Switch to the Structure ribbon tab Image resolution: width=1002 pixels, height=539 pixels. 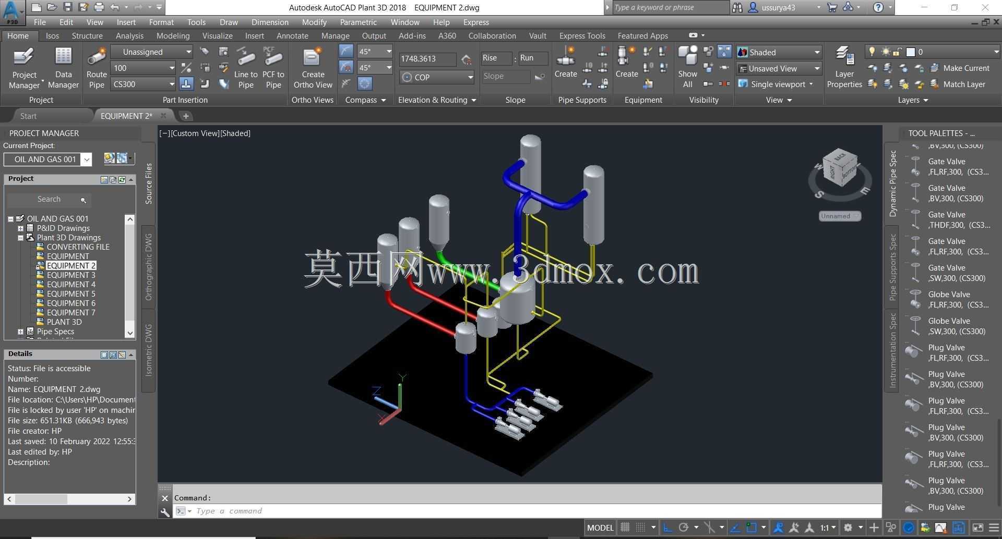pyautogui.click(x=87, y=36)
